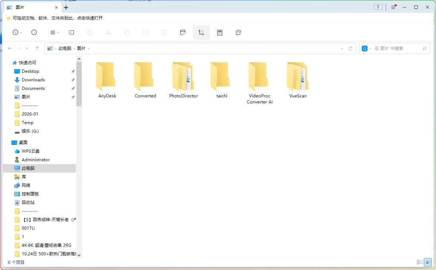436x270 pixels.
Task: Open the search scope dropdown in the search box
Action: click(369, 48)
